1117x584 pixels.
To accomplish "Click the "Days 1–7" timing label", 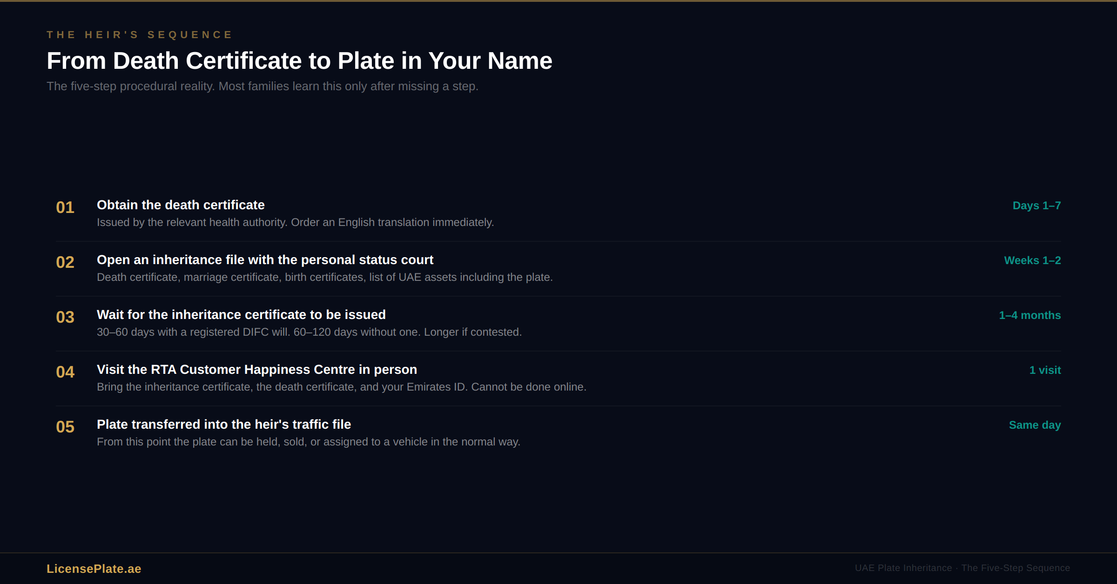I will [x=1036, y=206].
